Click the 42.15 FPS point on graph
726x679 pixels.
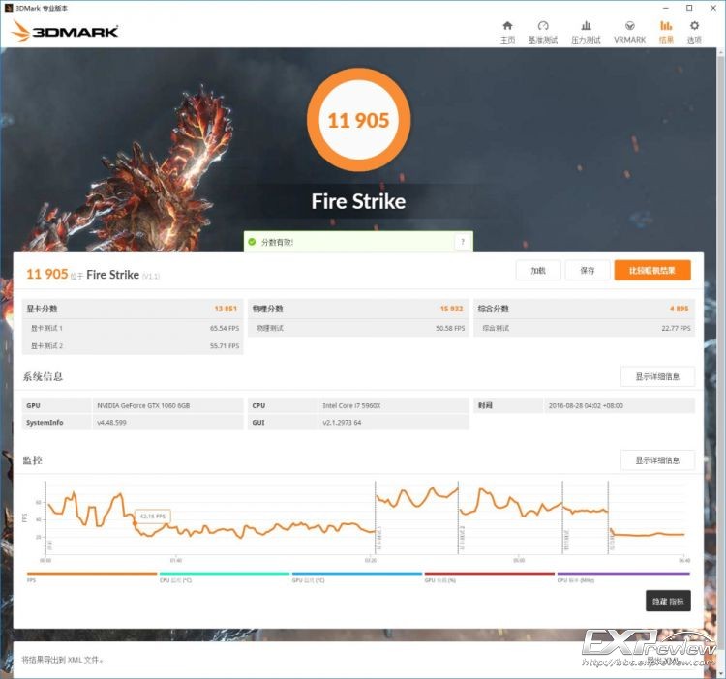[136, 523]
